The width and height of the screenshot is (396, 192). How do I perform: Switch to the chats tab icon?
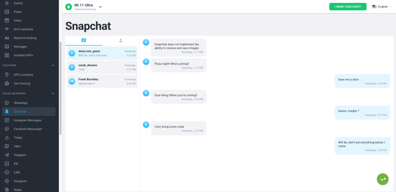point(84,40)
